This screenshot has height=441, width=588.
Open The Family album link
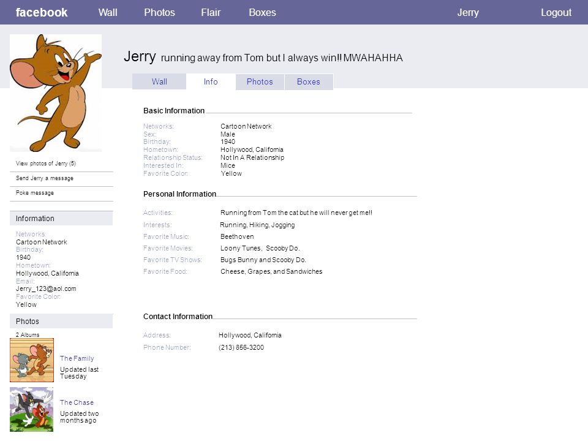[77, 358]
